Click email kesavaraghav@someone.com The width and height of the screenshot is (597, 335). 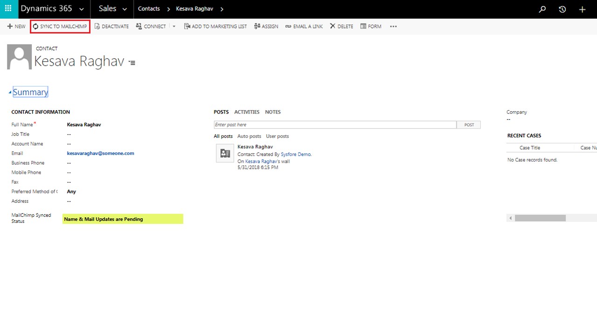pos(100,153)
